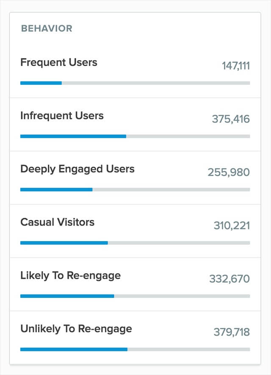Click the Unlikely To Re-engage progress bar
Screen dimensions: 271x375
click(x=135, y=349)
